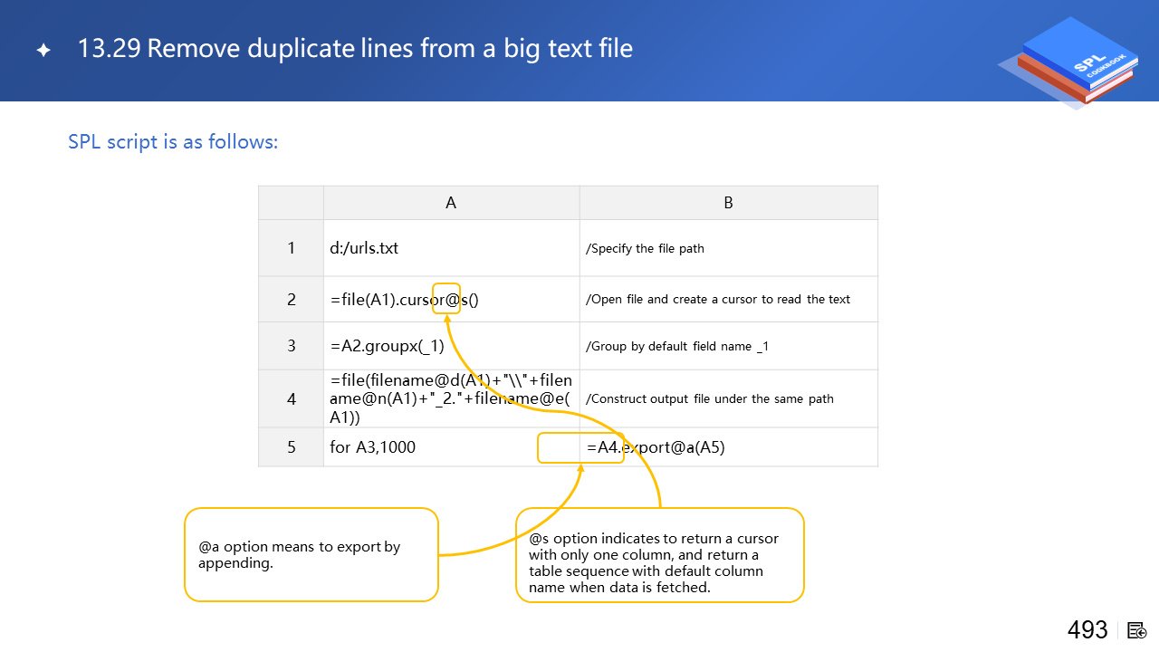Open the slide icon next to 493
Image resolution: width=1159 pixels, height=652 pixels.
pyautogui.click(x=1137, y=630)
